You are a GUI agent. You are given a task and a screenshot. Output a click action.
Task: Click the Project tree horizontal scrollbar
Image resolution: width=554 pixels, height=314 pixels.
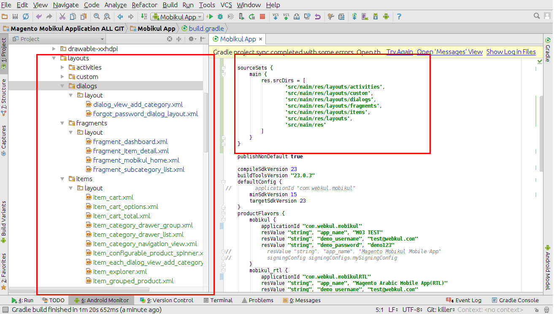click(x=79, y=290)
